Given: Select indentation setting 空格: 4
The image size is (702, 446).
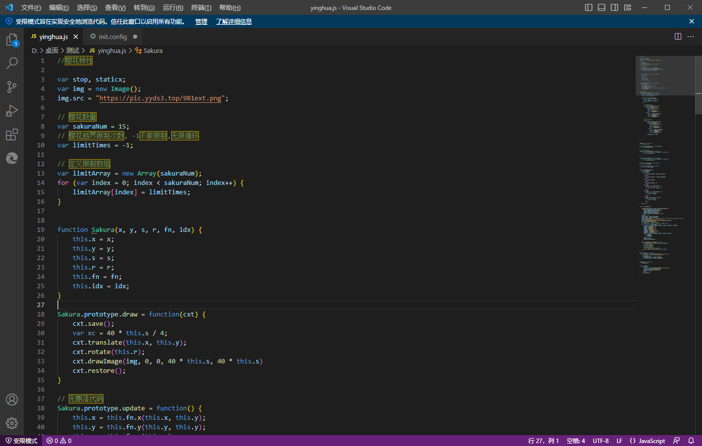Looking at the screenshot, I should tap(576, 441).
